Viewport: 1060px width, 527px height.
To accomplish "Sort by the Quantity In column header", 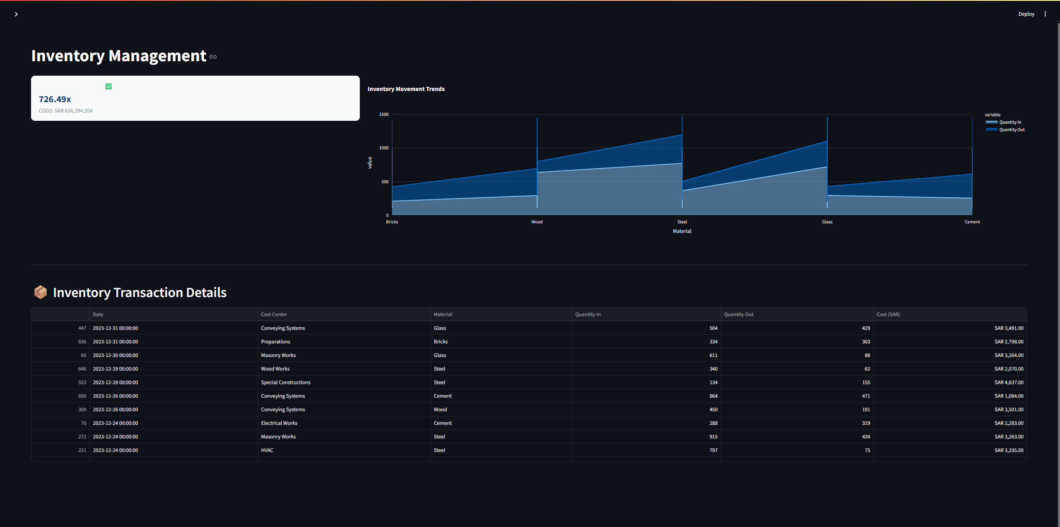I will pos(646,314).
